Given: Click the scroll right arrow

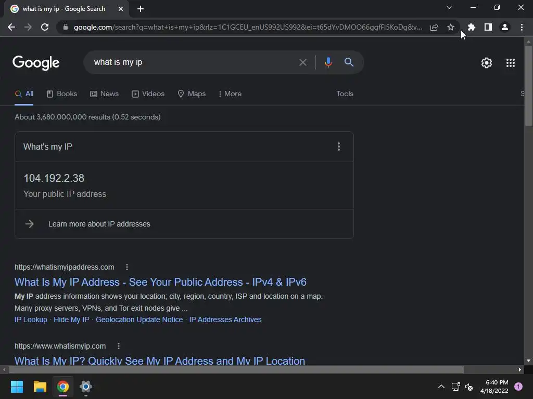Looking at the screenshot, I should [520, 369].
